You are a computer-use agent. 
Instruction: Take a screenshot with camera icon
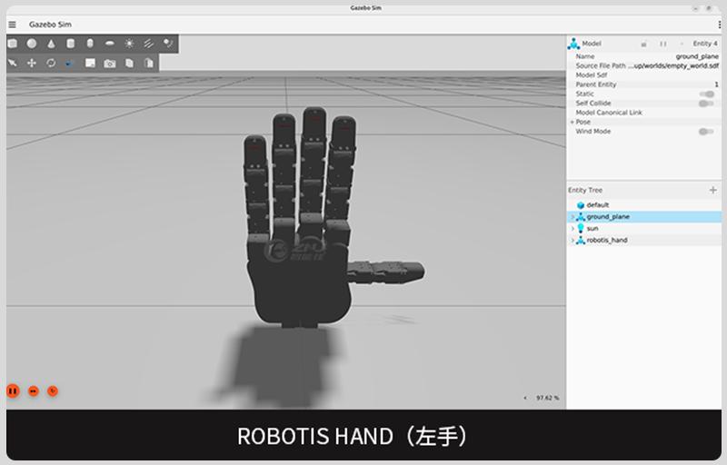click(x=109, y=63)
